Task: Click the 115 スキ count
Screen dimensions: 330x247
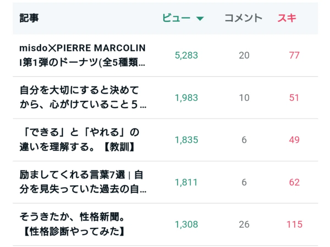Action: click(295, 225)
